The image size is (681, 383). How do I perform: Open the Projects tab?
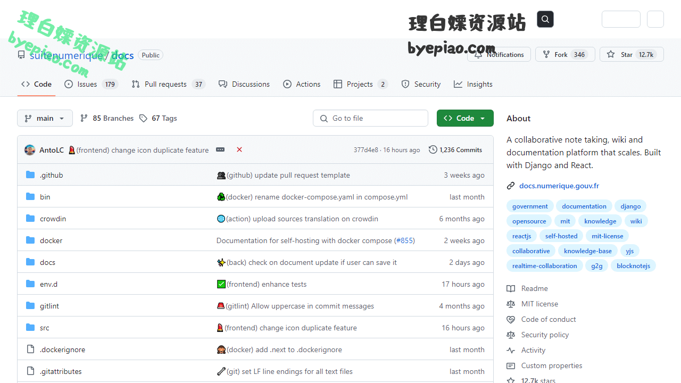pyautogui.click(x=361, y=84)
